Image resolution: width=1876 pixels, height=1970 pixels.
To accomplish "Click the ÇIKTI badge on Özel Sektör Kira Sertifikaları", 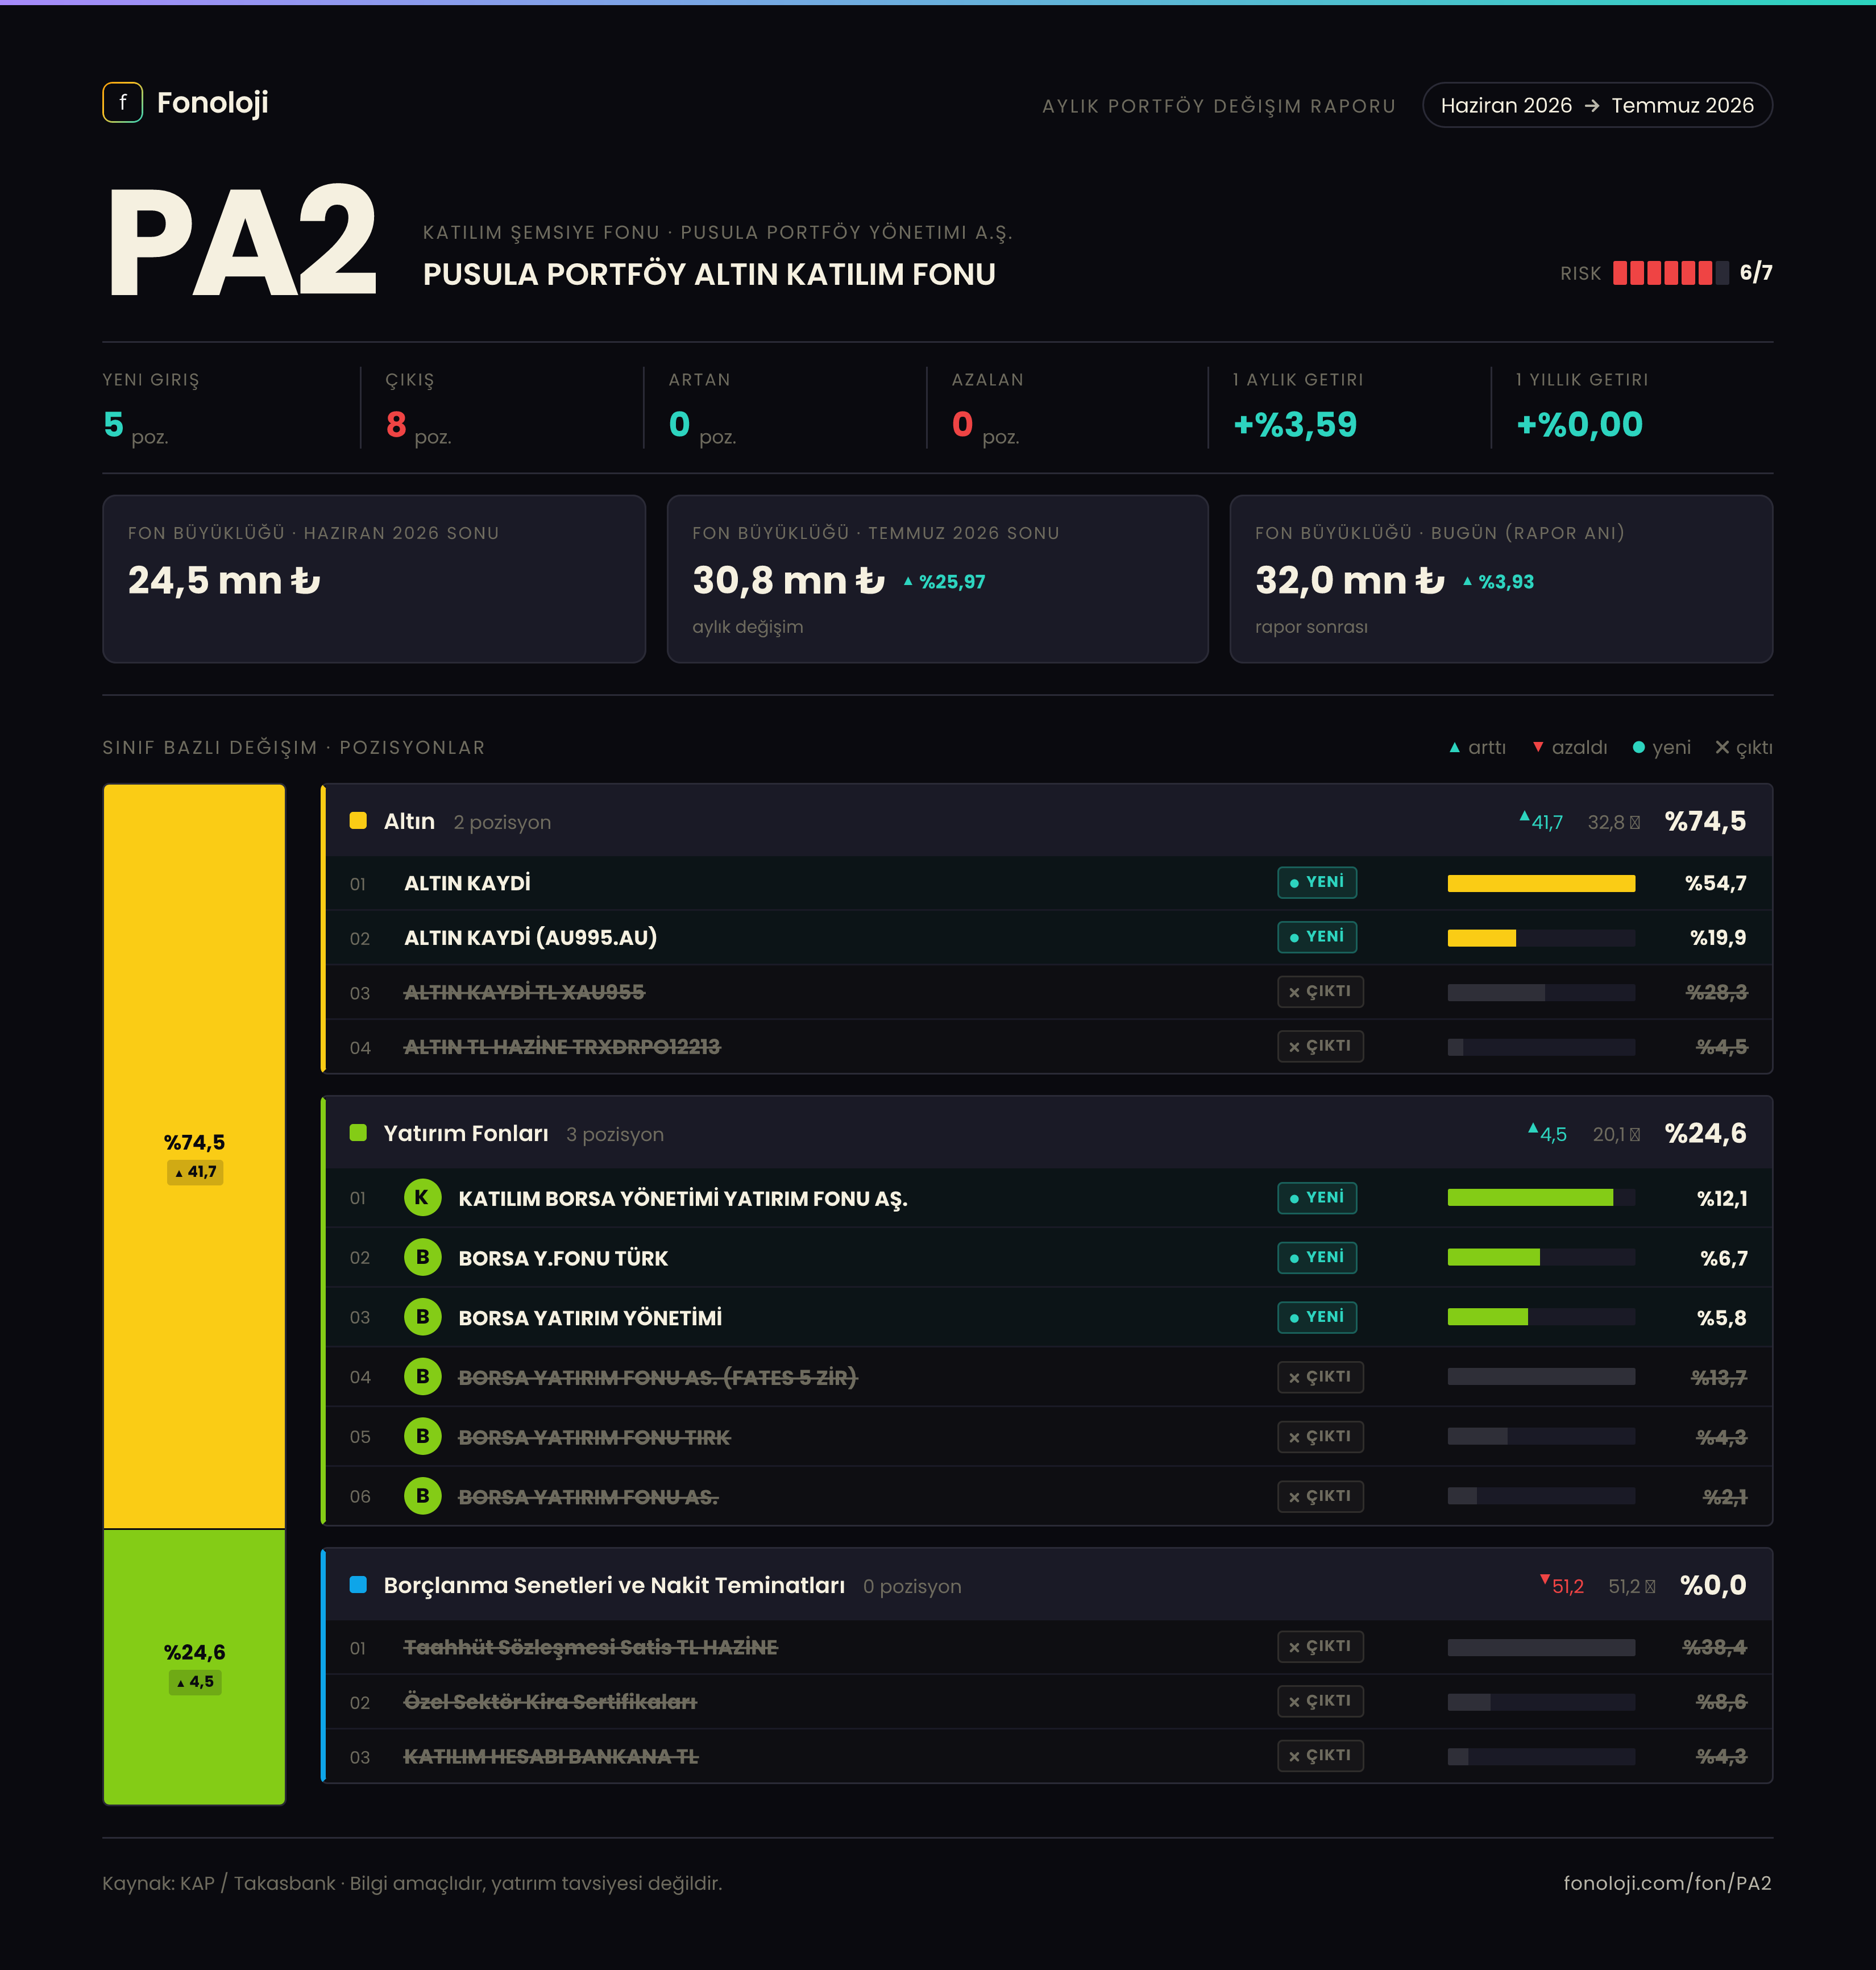I will (1320, 1701).
